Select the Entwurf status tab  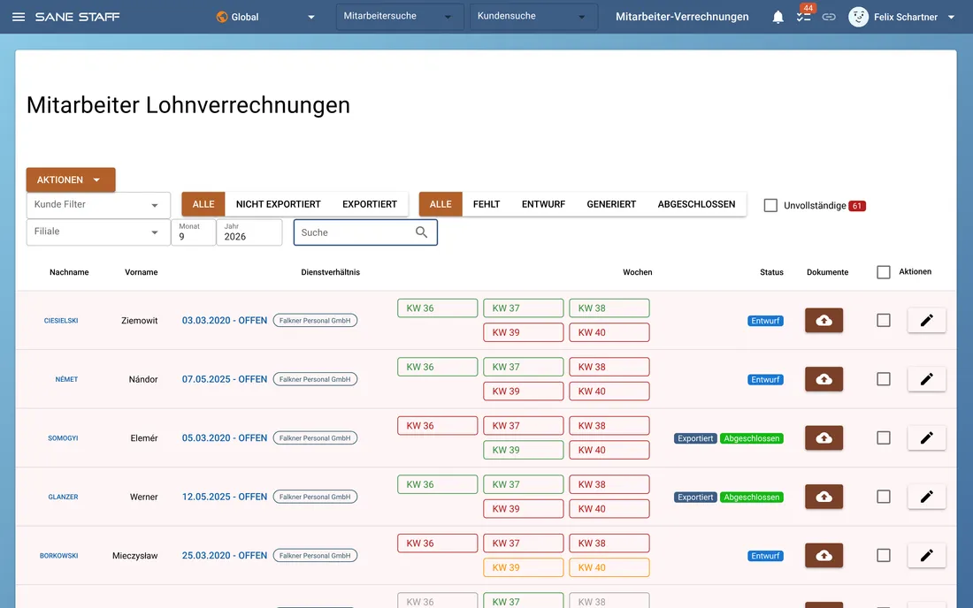tap(543, 204)
